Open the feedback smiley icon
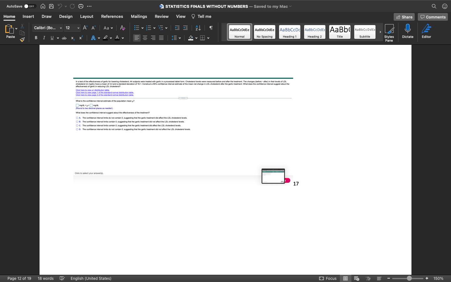 tap(445, 6)
